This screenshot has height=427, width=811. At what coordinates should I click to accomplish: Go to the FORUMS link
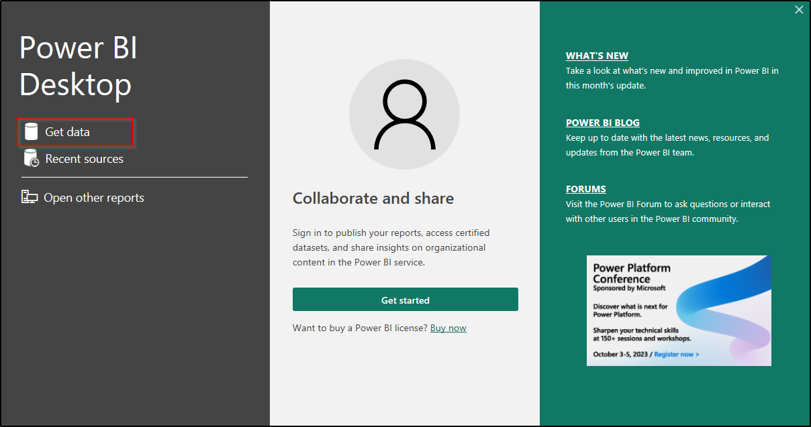[586, 189]
